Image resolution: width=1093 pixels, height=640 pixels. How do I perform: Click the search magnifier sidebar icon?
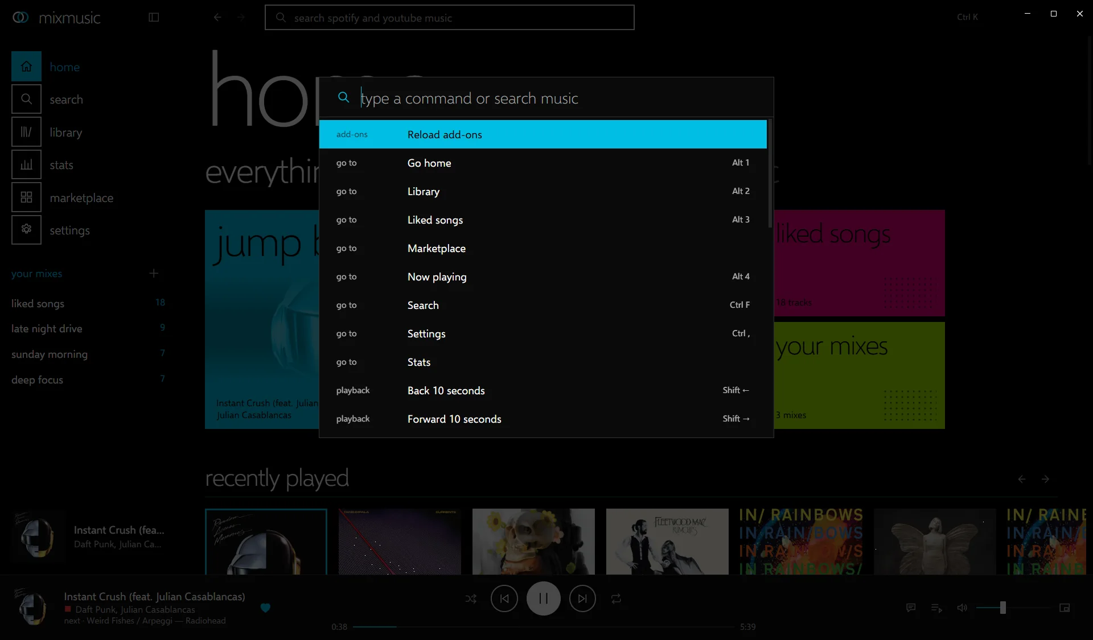pos(26,99)
